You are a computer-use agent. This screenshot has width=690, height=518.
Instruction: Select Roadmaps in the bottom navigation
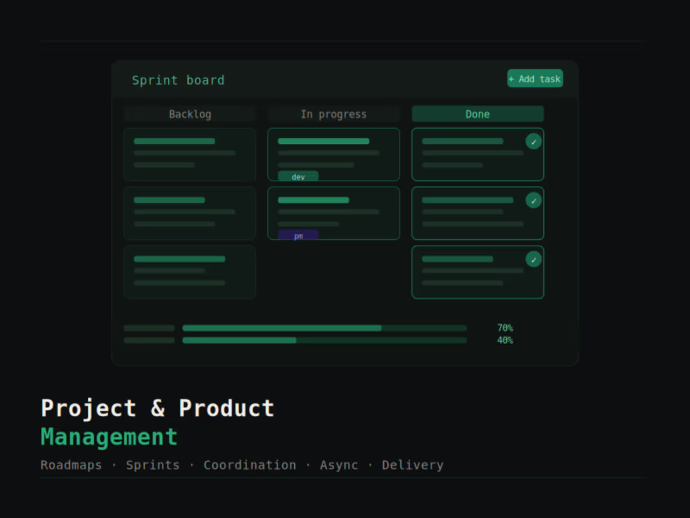[x=71, y=465]
